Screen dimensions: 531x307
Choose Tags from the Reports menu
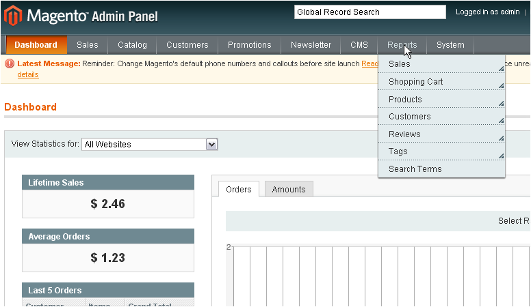(x=398, y=151)
